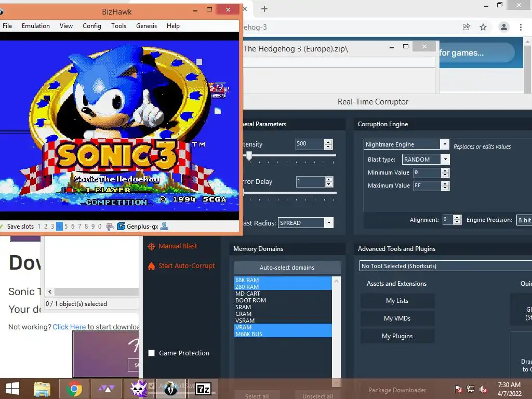Open My Plugins
Image resolution: width=532 pixels, height=399 pixels.
coord(397,336)
